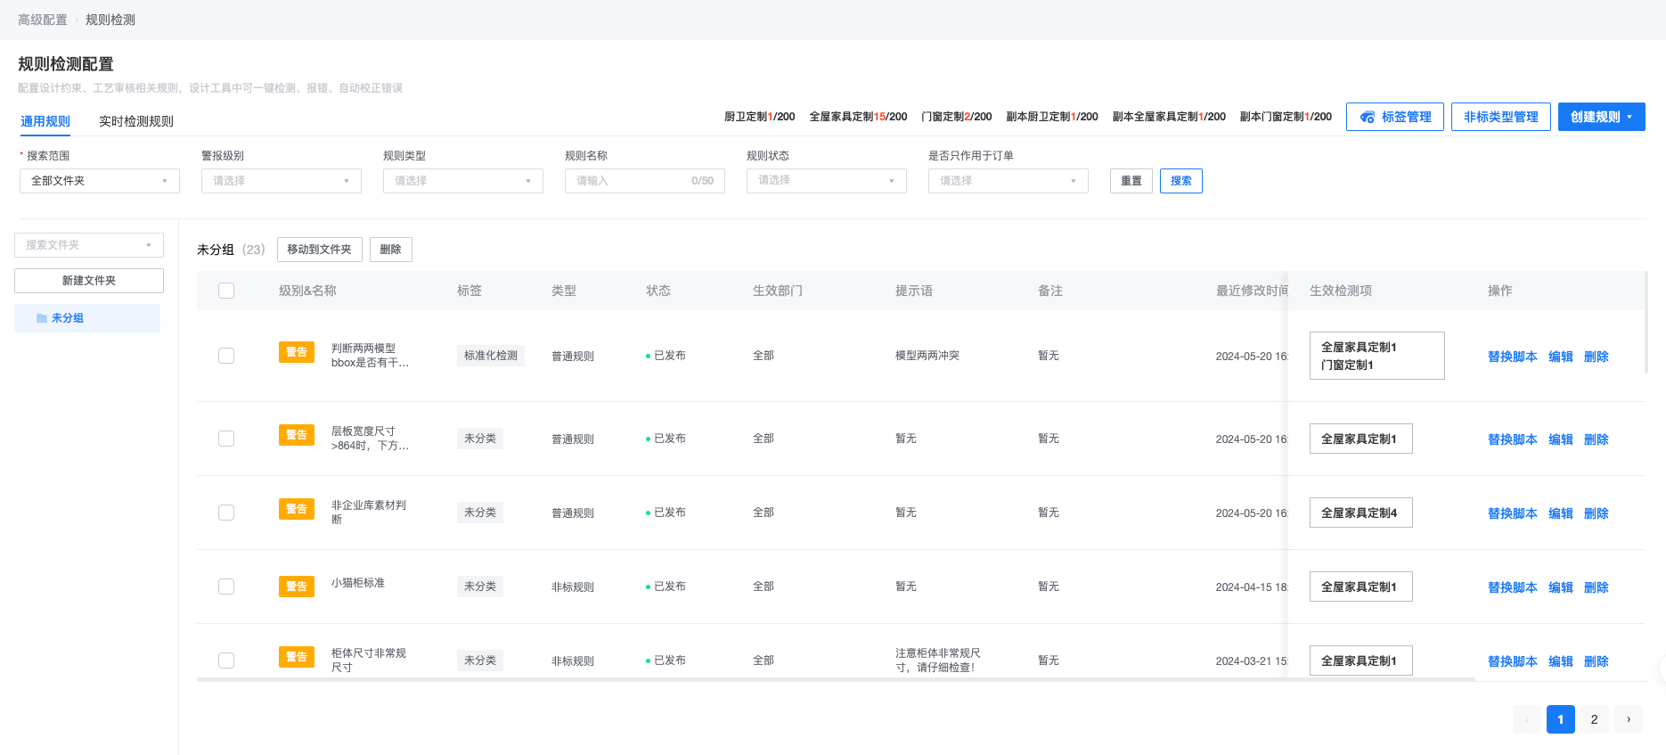Tick checkbox for 判断两两模型 rule row
The image size is (1666, 755).
[226, 356]
